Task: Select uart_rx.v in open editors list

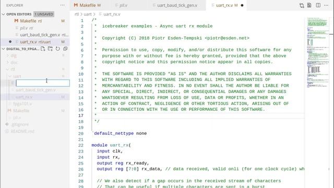Action: coord(35,42)
